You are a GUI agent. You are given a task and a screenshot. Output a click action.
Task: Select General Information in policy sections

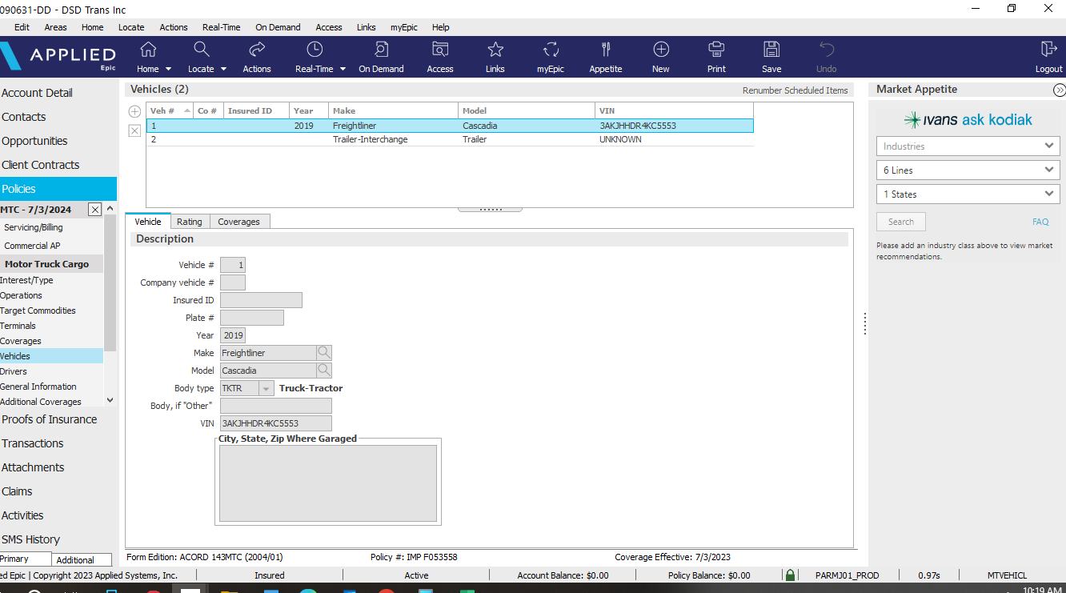[x=38, y=387]
